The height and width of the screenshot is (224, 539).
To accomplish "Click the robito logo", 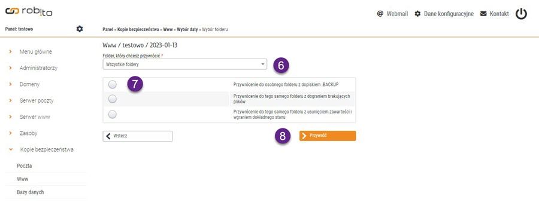I will tap(29, 12).
